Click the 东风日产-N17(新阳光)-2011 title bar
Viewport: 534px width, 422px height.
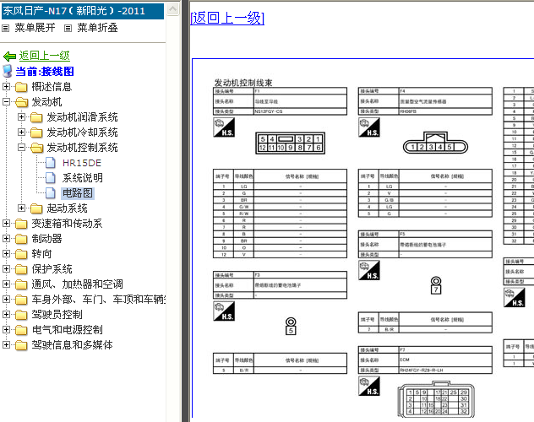[x=83, y=11]
